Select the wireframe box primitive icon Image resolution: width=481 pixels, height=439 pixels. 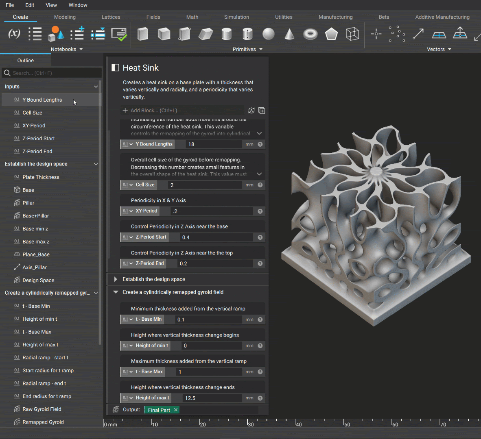click(x=352, y=34)
